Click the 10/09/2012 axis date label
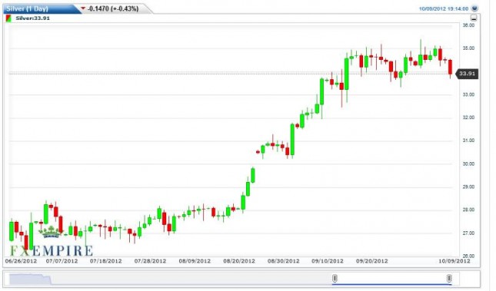496x291 pixels. [454, 261]
